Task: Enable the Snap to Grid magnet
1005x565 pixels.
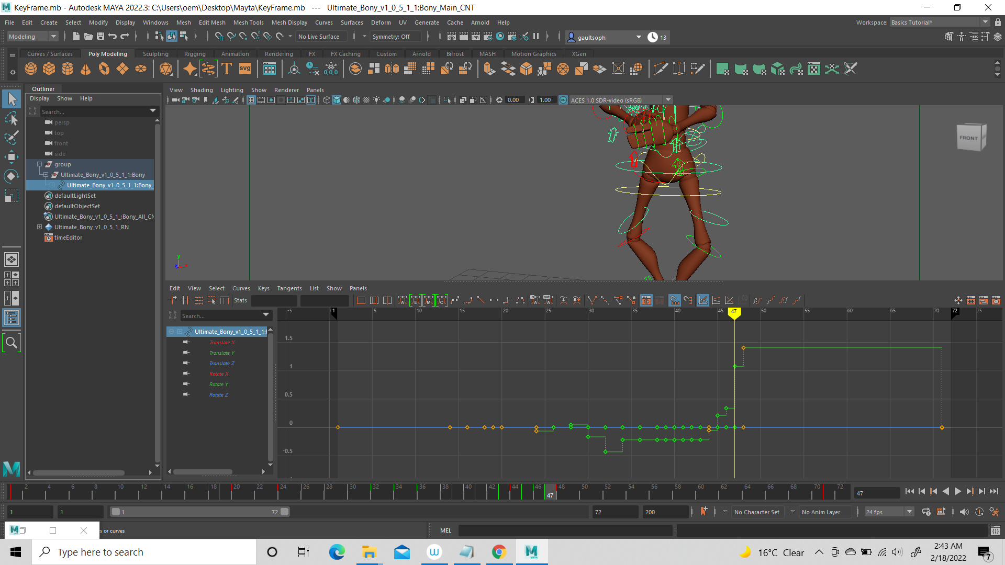Action: coord(219,37)
